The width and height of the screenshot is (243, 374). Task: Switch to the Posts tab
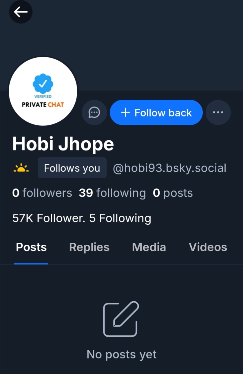(31, 247)
